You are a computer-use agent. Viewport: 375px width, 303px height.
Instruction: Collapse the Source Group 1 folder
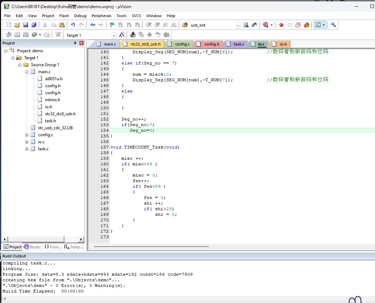coord(20,65)
